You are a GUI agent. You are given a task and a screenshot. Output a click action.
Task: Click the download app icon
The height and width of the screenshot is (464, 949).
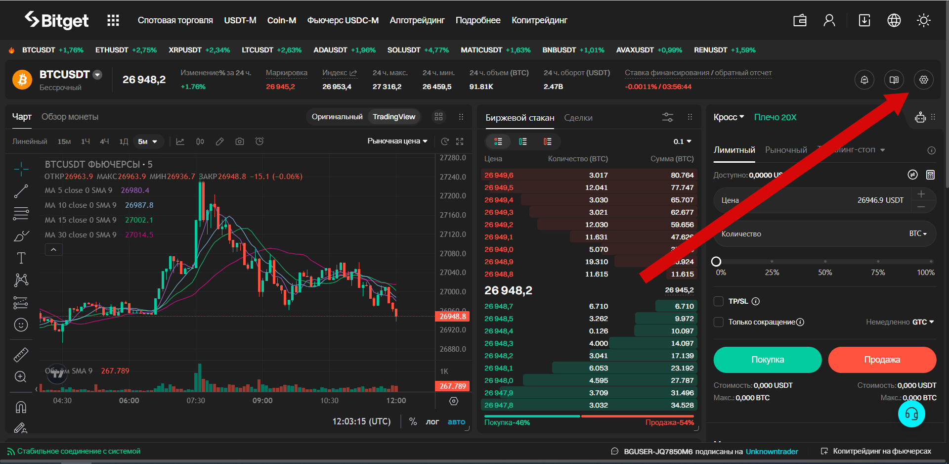pyautogui.click(x=864, y=20)
